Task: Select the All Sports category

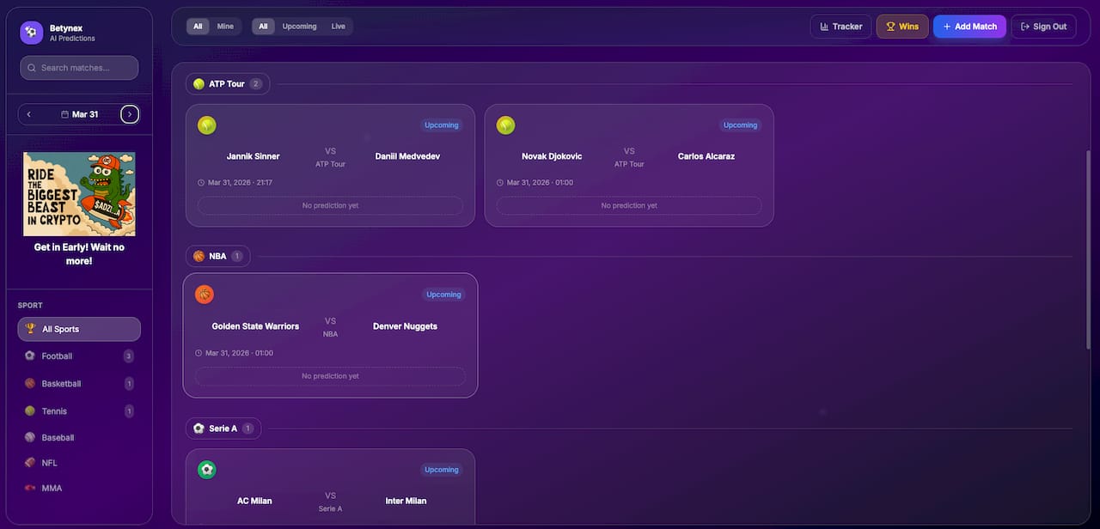Action: (78, 329)
